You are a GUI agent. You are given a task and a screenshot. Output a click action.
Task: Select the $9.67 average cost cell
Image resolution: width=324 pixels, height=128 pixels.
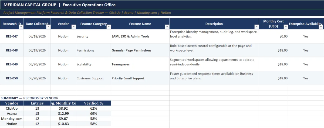click(63, 119)
